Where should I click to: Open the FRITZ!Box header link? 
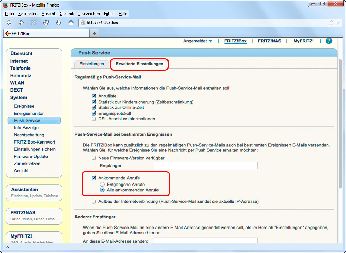point(235,41)
